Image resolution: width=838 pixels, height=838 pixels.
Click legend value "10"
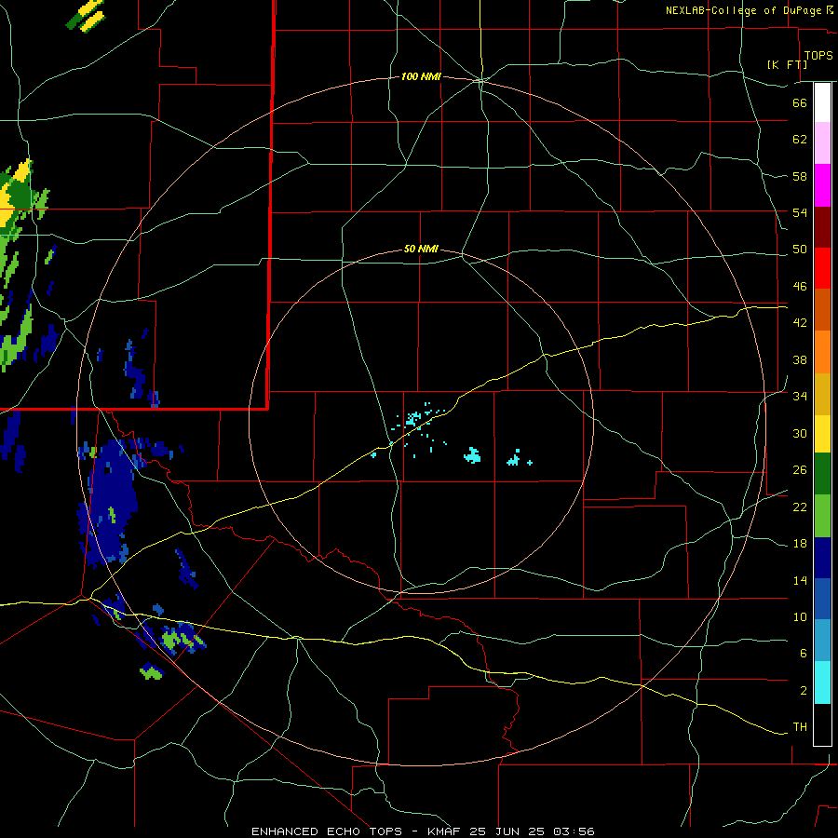800,617
